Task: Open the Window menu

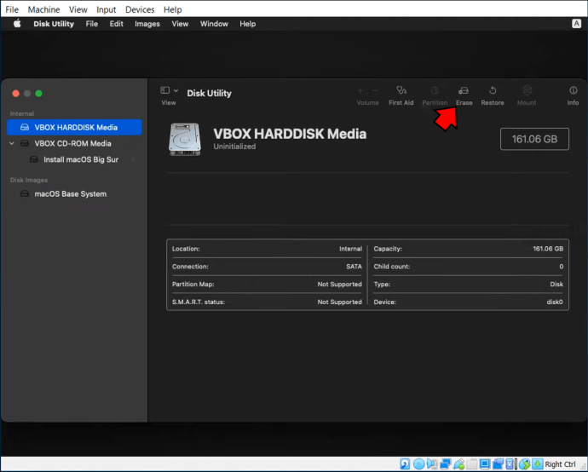Action: click(214, 24)
